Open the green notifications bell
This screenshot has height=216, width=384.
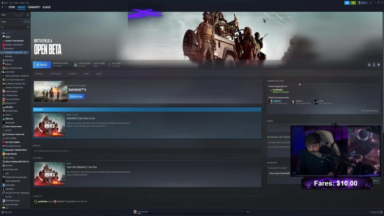353,3
